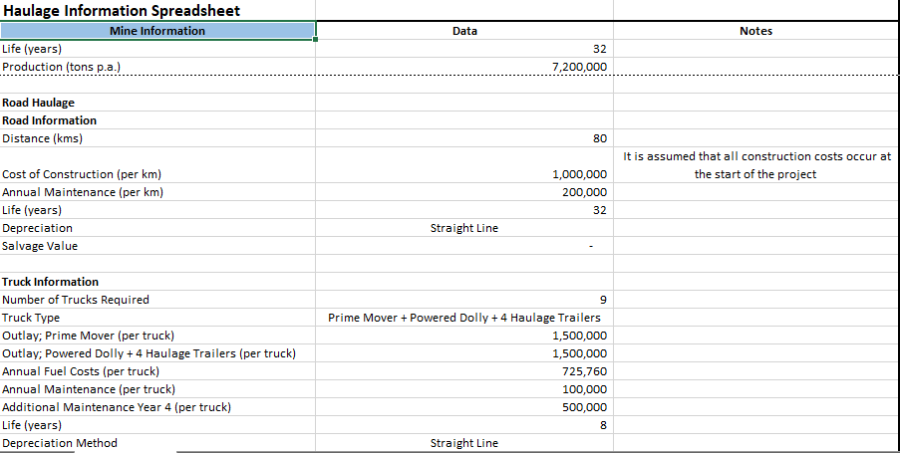900x453 pixels.
Task: Select 1,500,000 in the Outlay; Prime Mover row
Action: (x=579, y=336)
